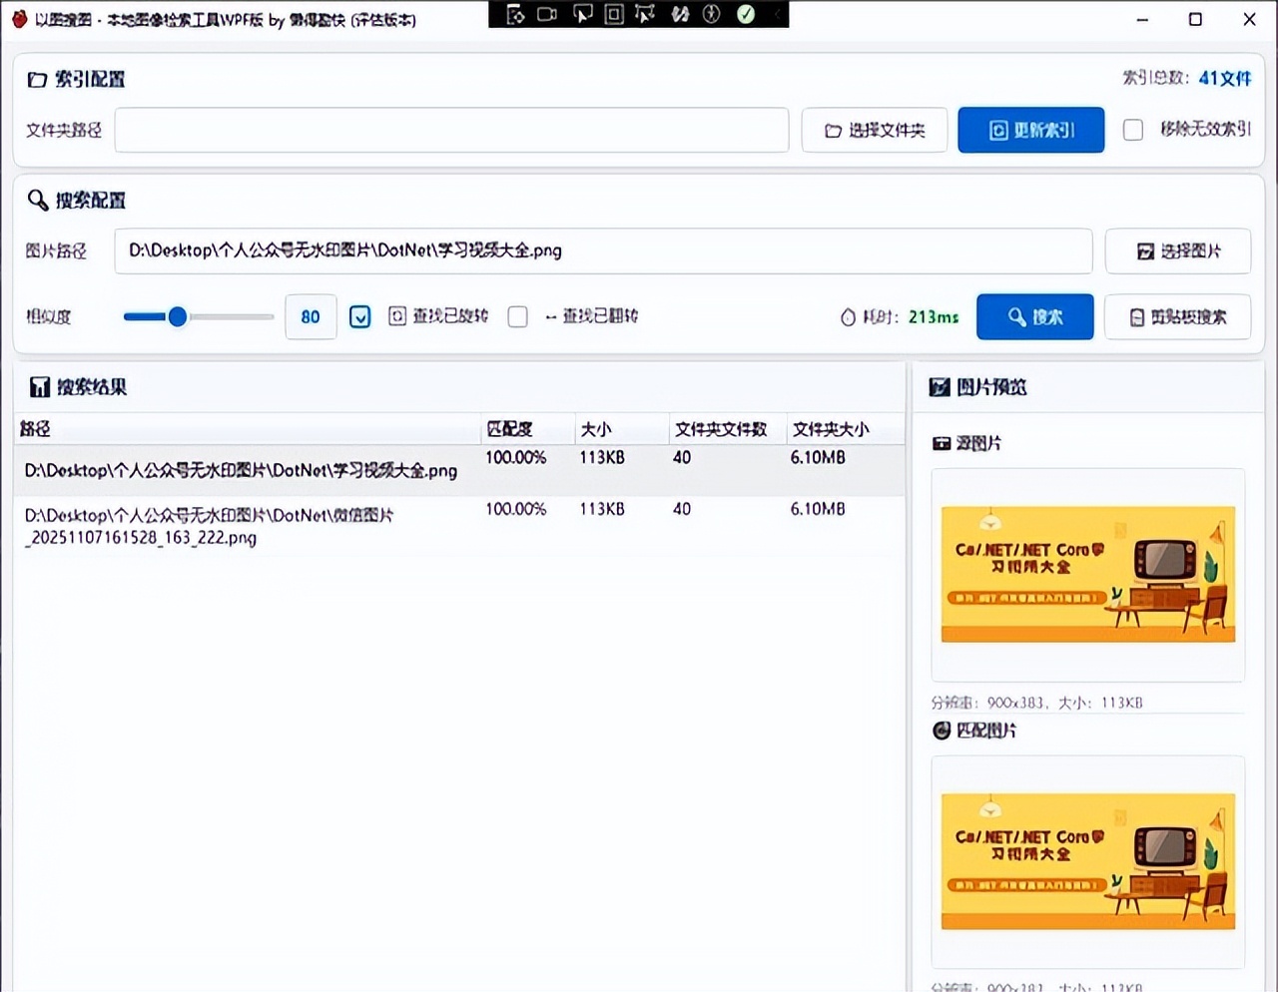Click the accessibility circle icon in debug toolbar
Image resolution: width=1278 pixels, height=992 pixels.
pyautogui.click(x=712, y=14)
